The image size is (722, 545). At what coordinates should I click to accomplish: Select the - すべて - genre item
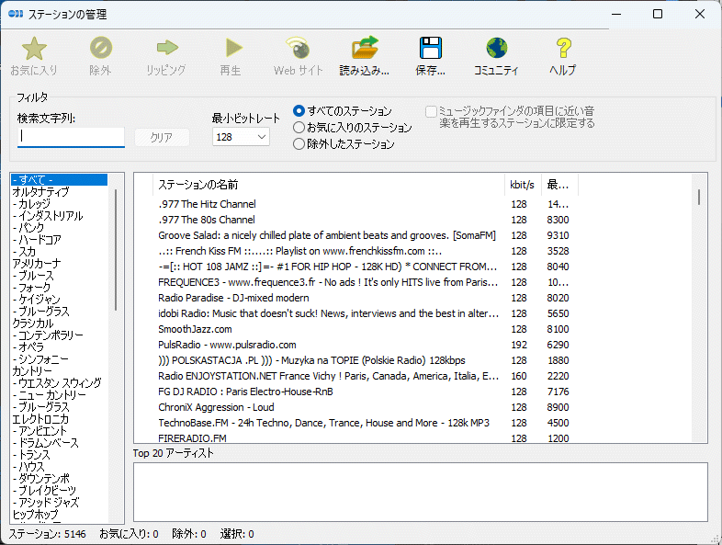point(60,179)
